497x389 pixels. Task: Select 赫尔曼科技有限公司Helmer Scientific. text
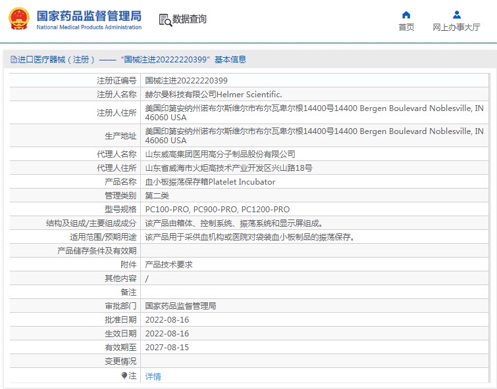[214, 95]
